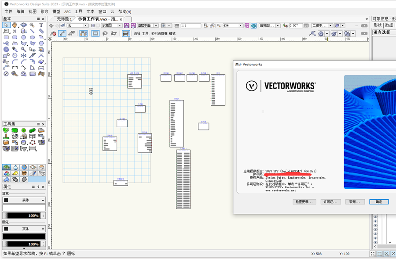Select the Oval tool
This screenshot has height=259, width=396.
click(x=32, y=37)
